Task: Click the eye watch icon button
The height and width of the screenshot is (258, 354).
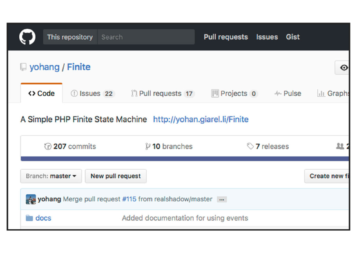Action: click(343, 68)
